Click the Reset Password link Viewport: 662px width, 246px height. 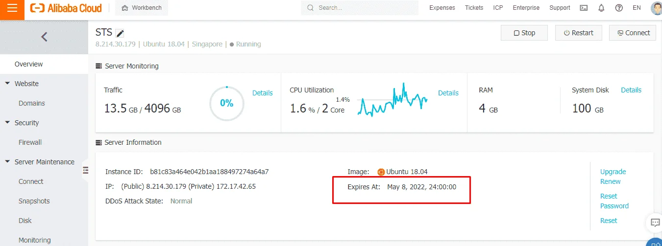pyautogui.click(x=614, y=201)
